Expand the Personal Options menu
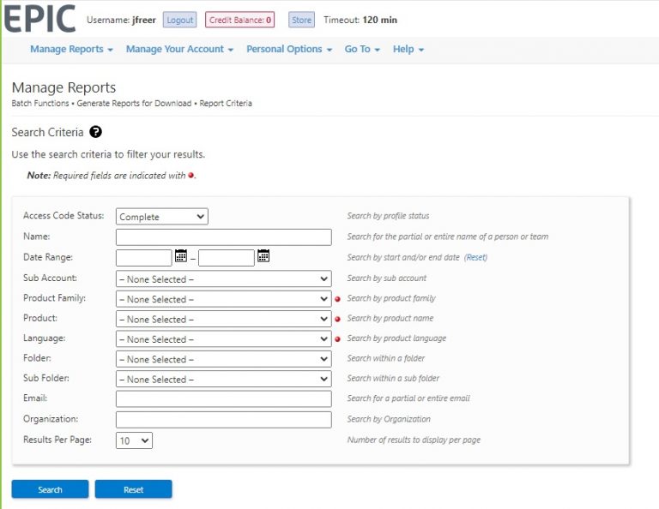Screen dimensions: 659x509 point(289,50)
